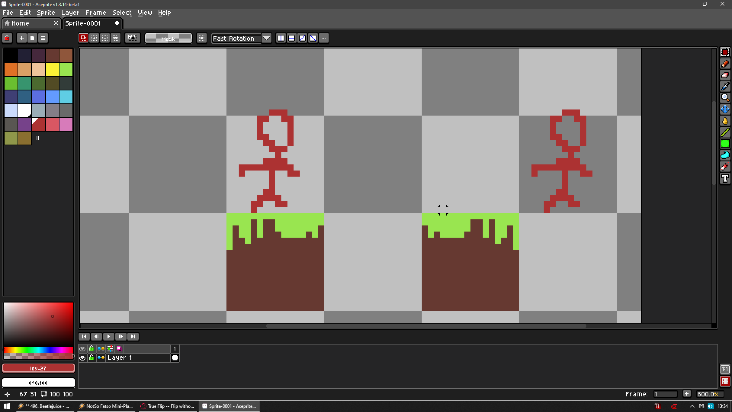Toggle Layer 1 visibility eye
Image resolution: width=732 pixels, height=412 pixels.
click(82, 358)
